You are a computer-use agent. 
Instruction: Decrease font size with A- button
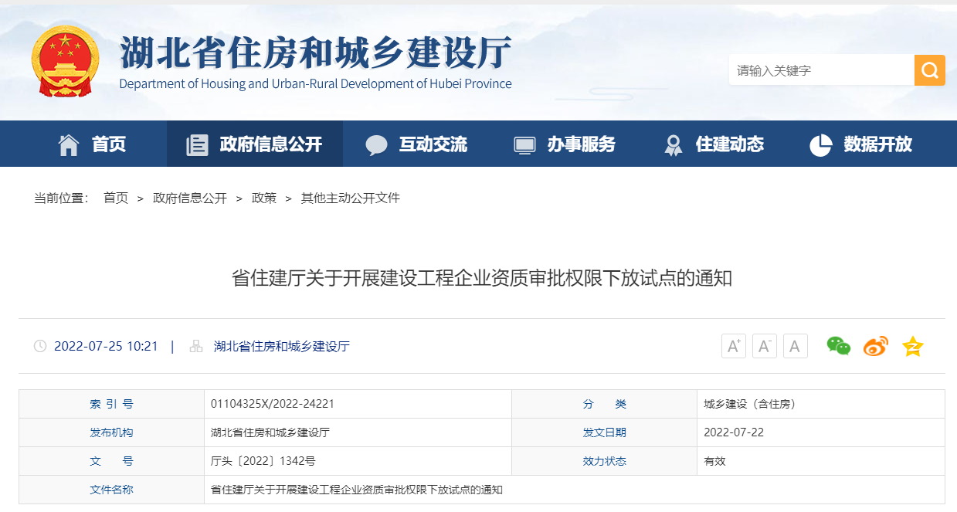(765, 346)
